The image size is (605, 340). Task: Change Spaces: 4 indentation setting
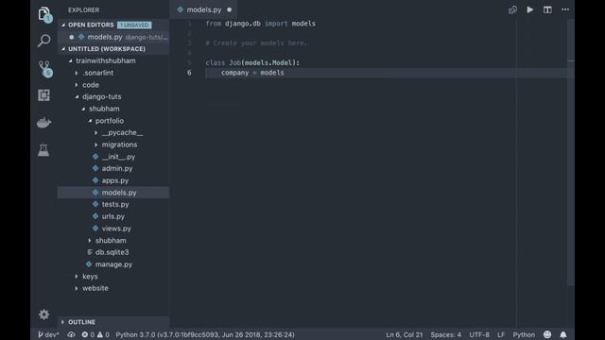[x=445, y=334]
